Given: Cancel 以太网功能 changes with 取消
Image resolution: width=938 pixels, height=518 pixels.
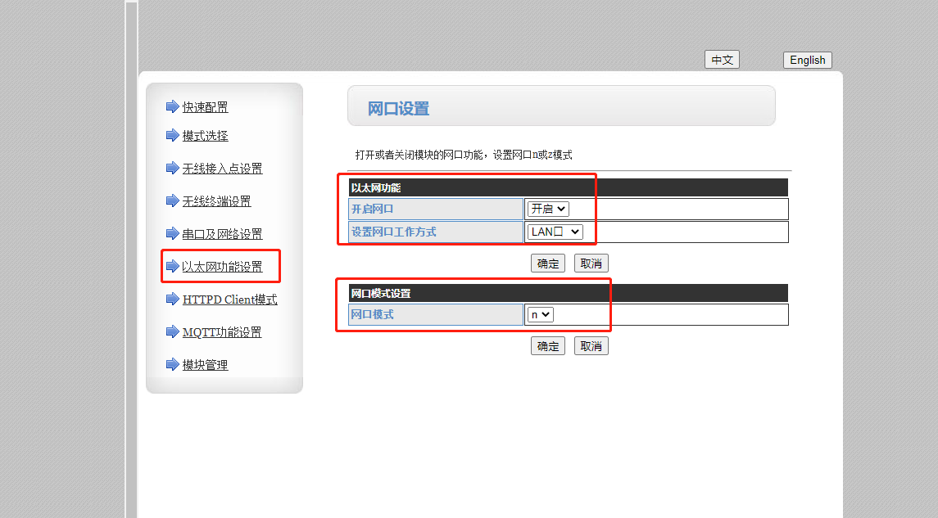Looking at the screenshot, I should (x=591, y=264).
